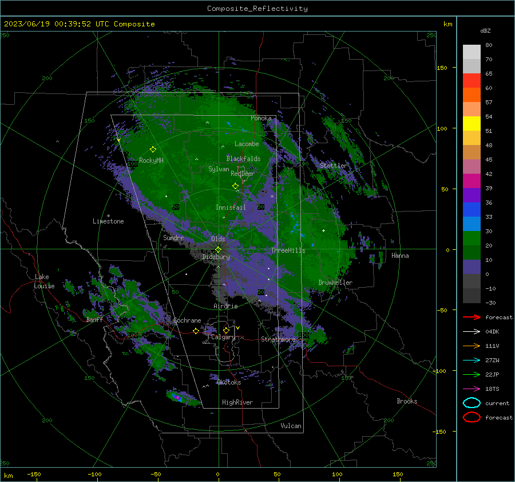Click the Limestone label
This screenshot has width=515, height=482.
pos(108,221)
